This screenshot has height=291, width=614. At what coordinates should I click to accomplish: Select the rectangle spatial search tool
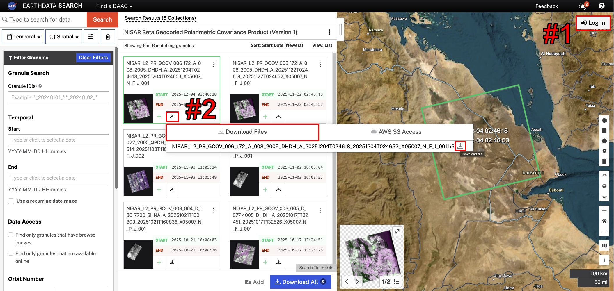click(x=604, y=130)
